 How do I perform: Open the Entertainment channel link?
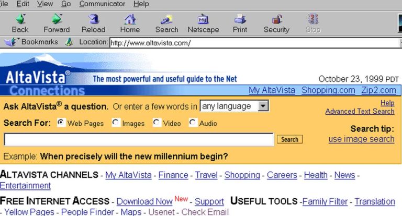25,186
